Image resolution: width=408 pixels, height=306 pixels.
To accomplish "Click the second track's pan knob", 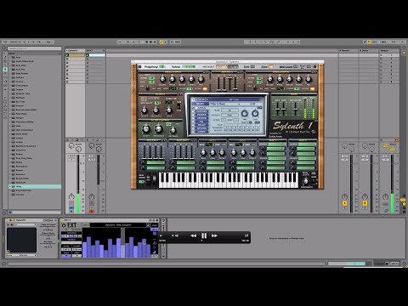I will pyautogui.click(x=92, y=196).
